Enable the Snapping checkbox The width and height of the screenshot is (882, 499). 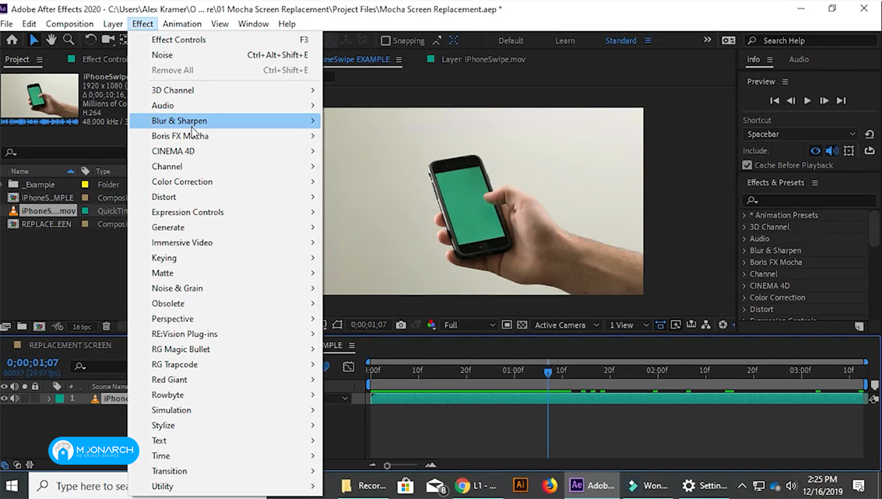pos(385,40)
